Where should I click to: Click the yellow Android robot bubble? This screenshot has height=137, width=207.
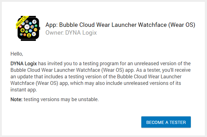(22, 30)
